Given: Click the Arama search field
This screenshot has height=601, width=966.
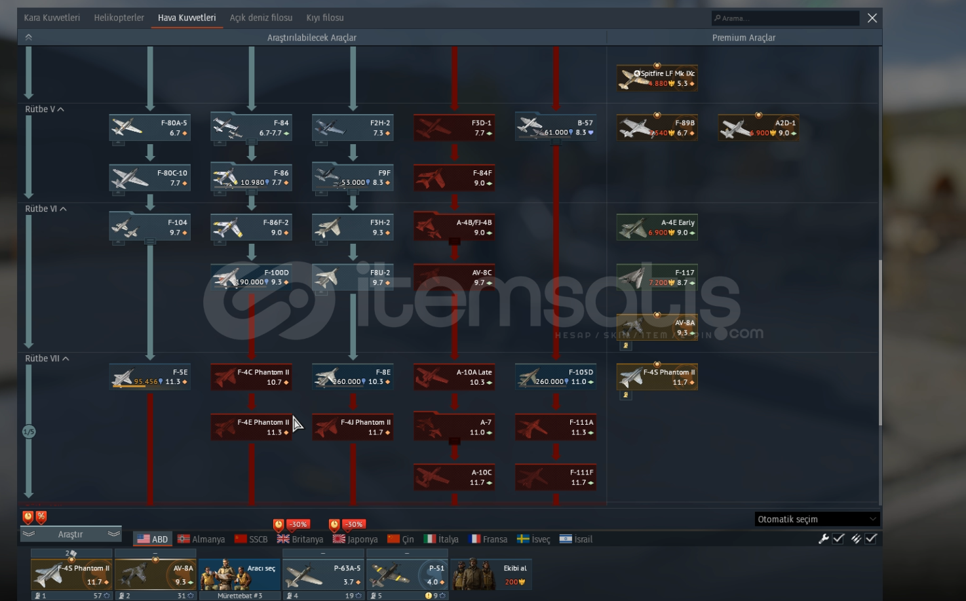Looking at the screenshot, I should pyautogui.click(x=785, y=18).
